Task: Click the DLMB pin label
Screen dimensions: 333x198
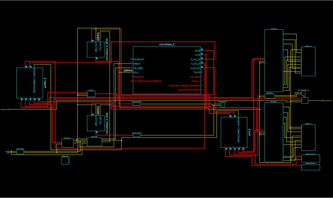Action: pos(197,51)
